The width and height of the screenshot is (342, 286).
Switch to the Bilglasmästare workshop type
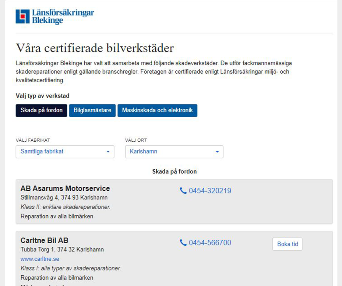(x=92, y=110)
